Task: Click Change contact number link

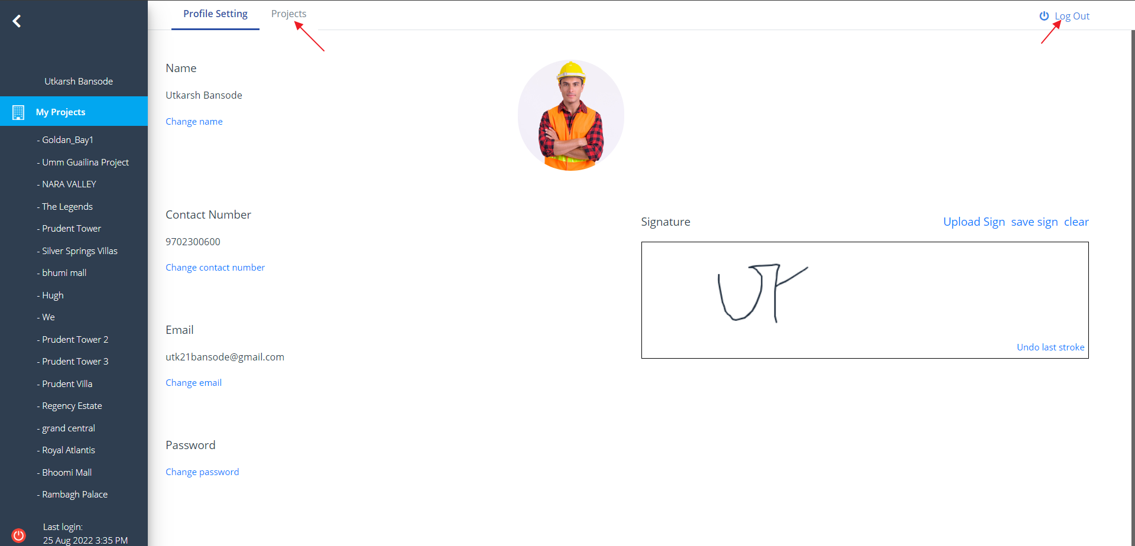Action: [215, 268]
